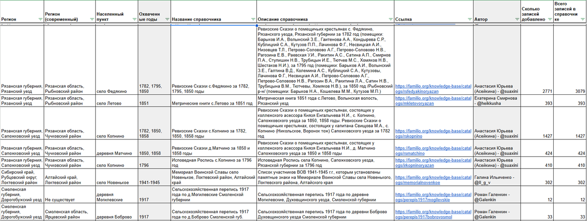
Task: Select the total-records cell 424
Action: [570, 148]
